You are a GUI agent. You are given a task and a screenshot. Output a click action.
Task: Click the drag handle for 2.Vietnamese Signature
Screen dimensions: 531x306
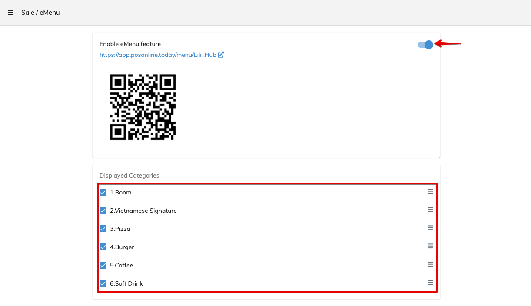(431, 210)
